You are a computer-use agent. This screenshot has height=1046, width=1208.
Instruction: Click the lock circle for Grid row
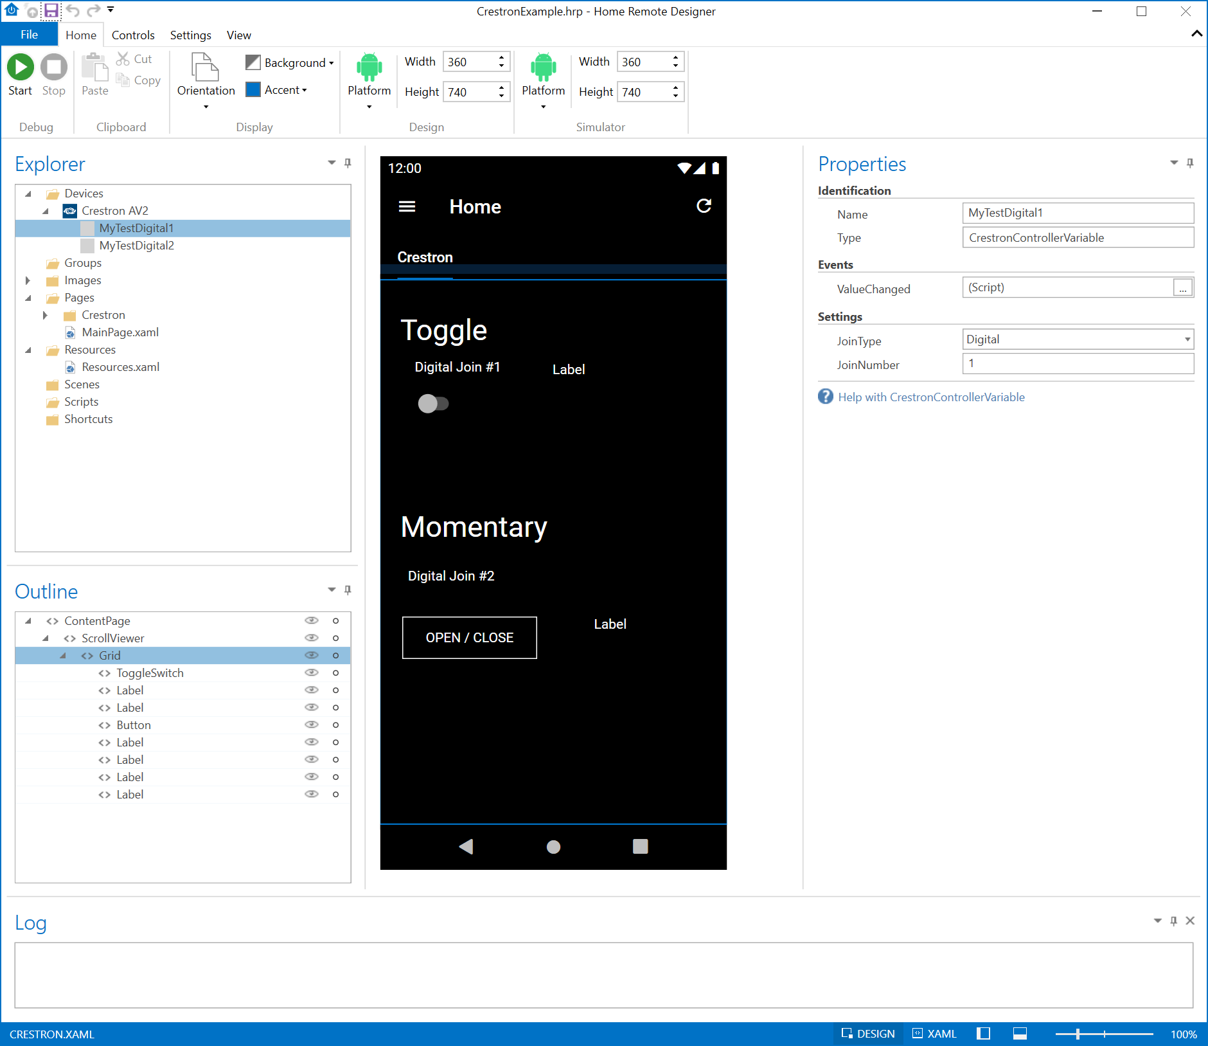[x=335, y=655]
